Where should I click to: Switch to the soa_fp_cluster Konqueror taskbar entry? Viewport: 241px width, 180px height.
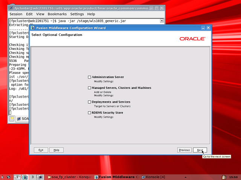[x=70, y=177]
